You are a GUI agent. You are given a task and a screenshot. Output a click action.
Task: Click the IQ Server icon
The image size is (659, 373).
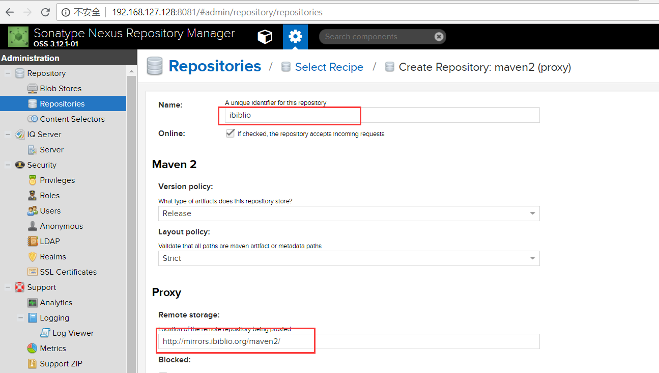point(20,135)
